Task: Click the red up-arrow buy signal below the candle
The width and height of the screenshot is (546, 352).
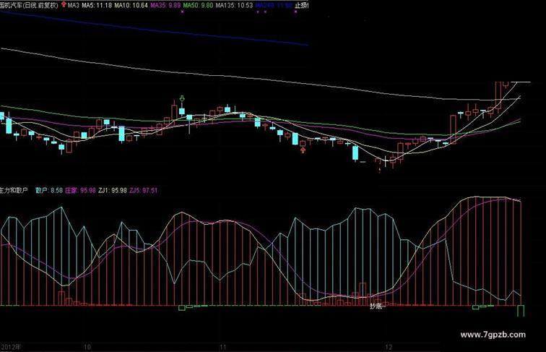Action: click(x=303, y=150)
